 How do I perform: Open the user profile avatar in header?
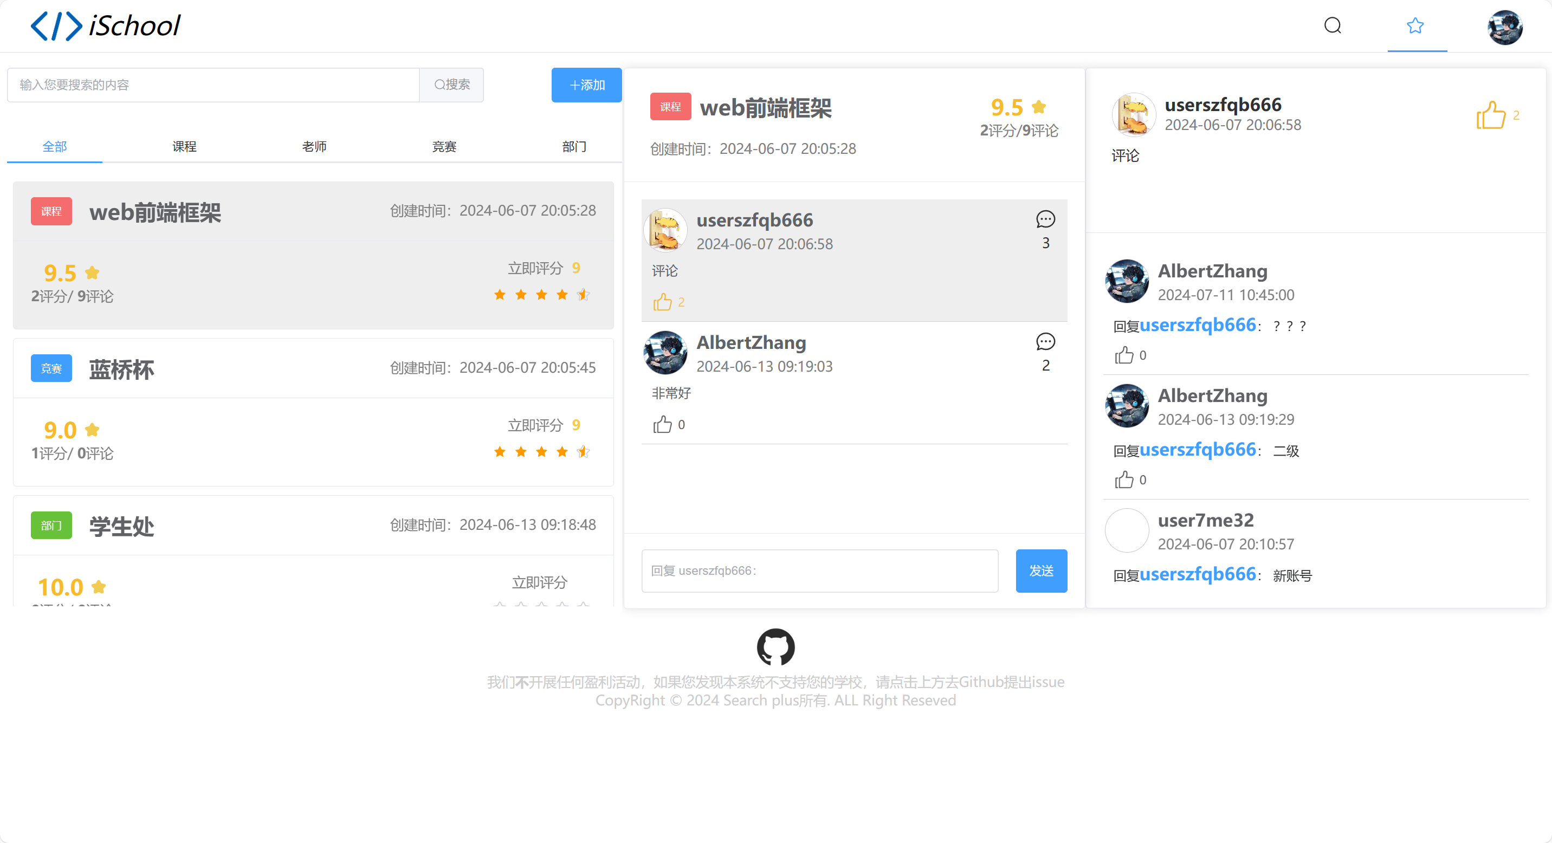coord(1504,27)
